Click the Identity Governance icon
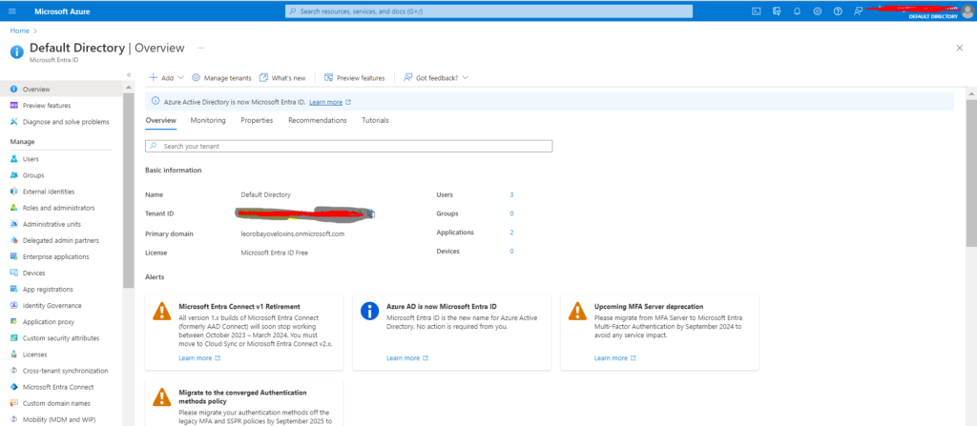Viewport: 977px width, 426px height. click(13, 305)
